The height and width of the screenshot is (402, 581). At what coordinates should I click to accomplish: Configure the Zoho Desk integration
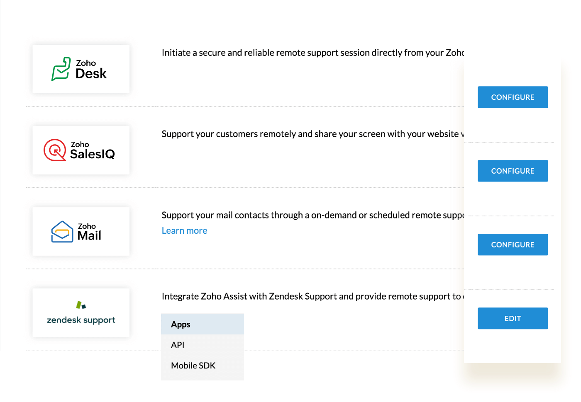pyautogui.click(x=513, y=97)
